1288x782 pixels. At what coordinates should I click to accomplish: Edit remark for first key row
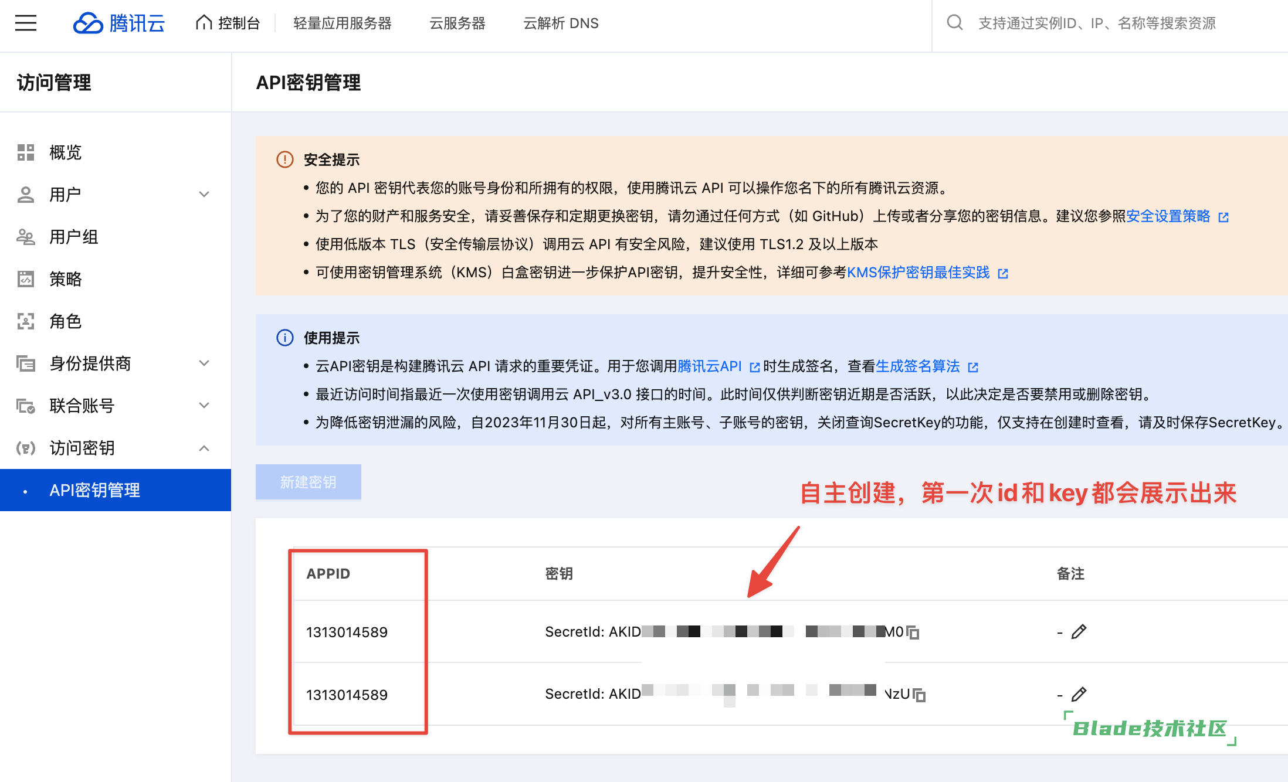1079,631
